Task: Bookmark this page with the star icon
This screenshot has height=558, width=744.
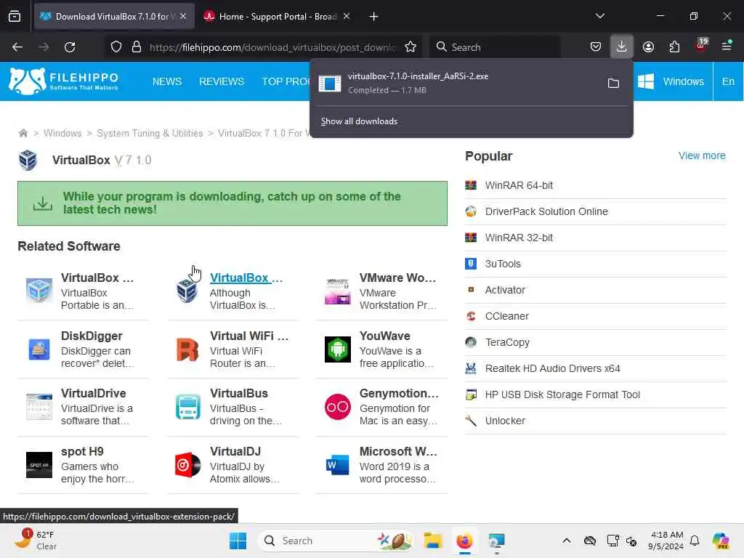Action: click(x=411, y=47)
